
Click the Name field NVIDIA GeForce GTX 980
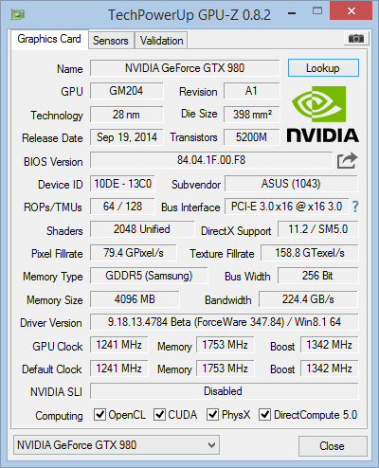[x=185, y=68]
